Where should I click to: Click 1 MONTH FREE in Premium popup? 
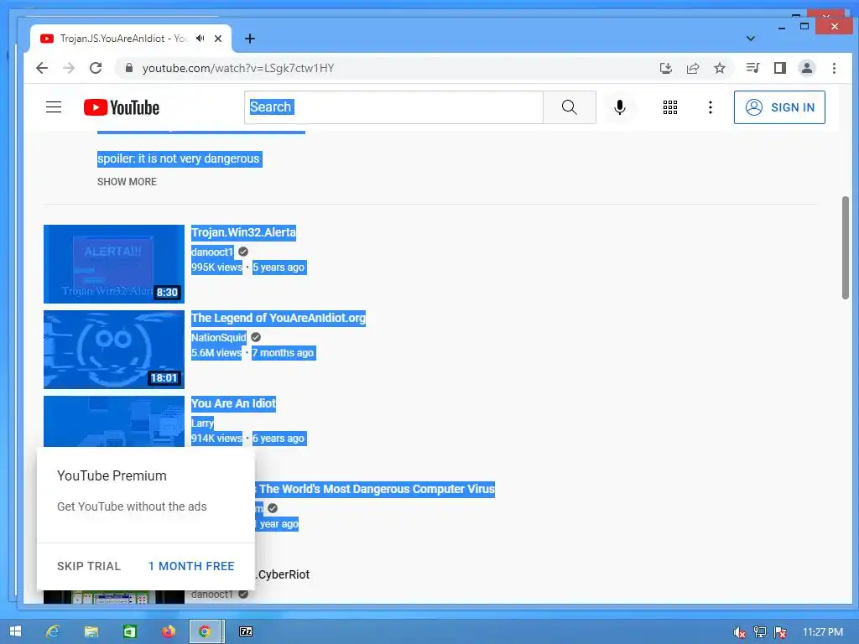pos(191,566)
